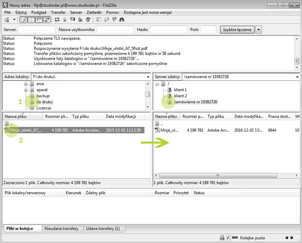Click the 'klient 1' question mark folder icon
The image size is (302, 243).
[170, 89]
